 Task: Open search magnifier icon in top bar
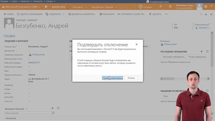pos(161,7)
